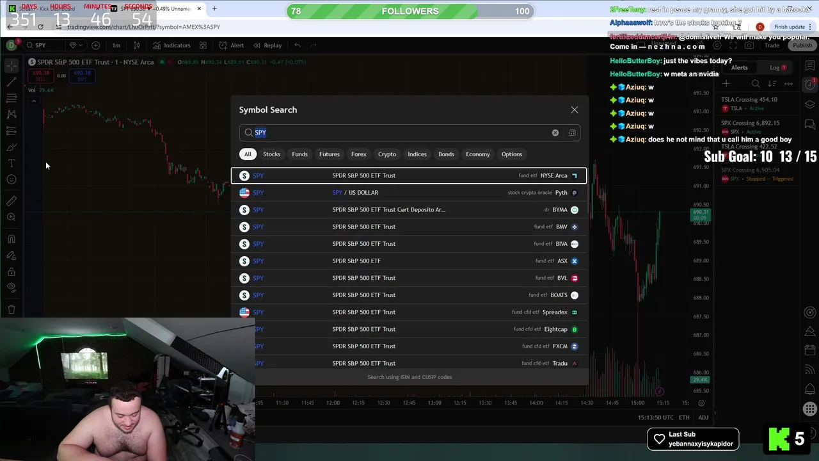Create an Alert from the toolbar

[x=231, y=45]
